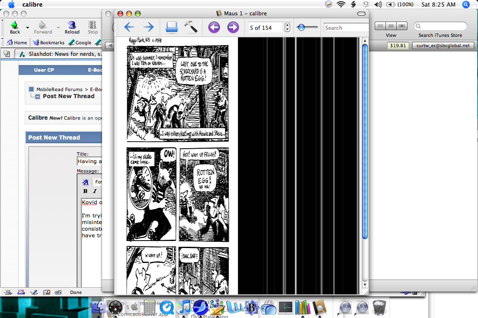The height and width of the screenshot is (318, 478).
Task: Open a new browser tab with tab icon
Action: [7, 54]
